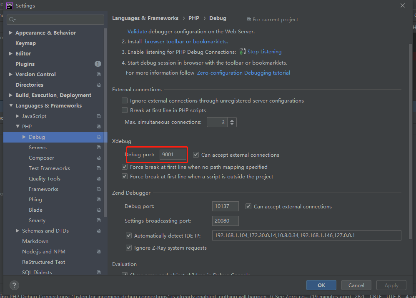The height and width of the screenshot is (298, 416).
Task: Click project-level icon beside SQL Dialects
Action: (98, 273)
